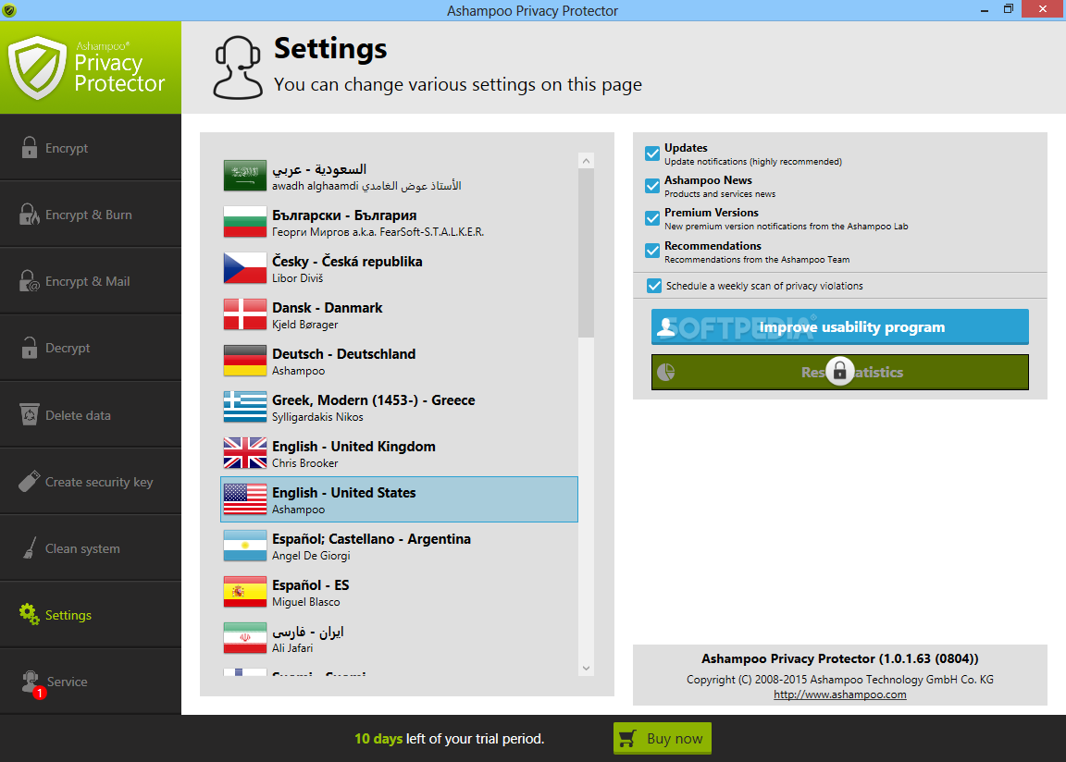Click the pie chart icon on statistics button
1066x762 pixels.
[x=666, y=372]
